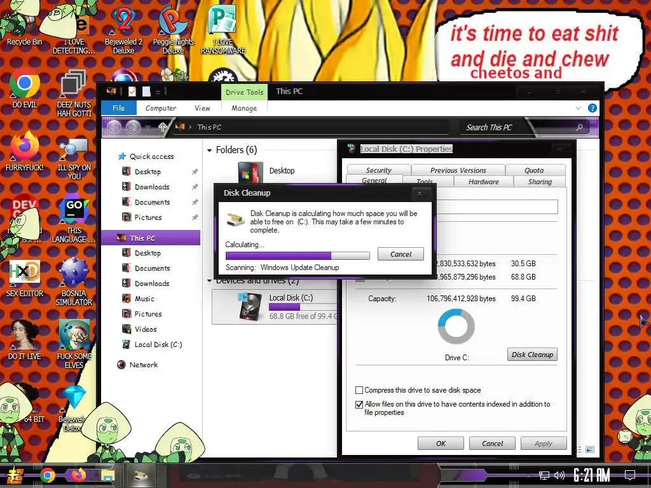Open the Quick Access Toolbar dropdown arrow

(158, 92)
